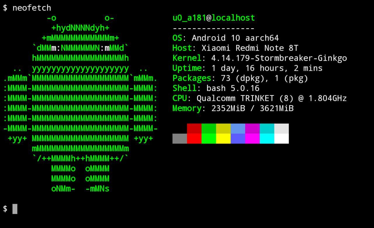Click the Uptime: 1 day, 16 hours line
374x228 pixels.
pyautogui.click(x=247, y=68)
